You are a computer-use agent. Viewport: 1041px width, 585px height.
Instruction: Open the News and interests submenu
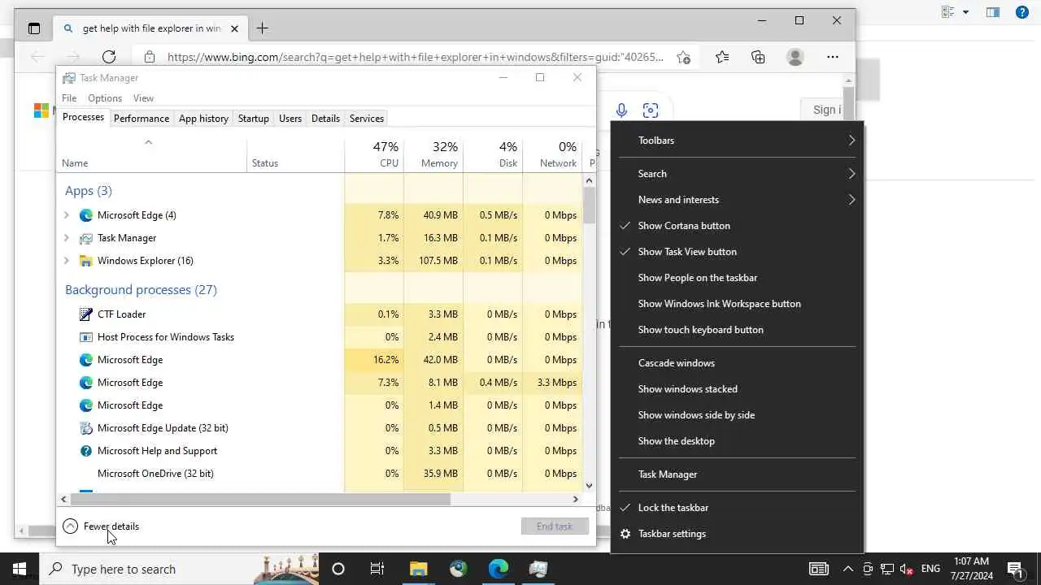pyautogui.click(x=737, y=200)
